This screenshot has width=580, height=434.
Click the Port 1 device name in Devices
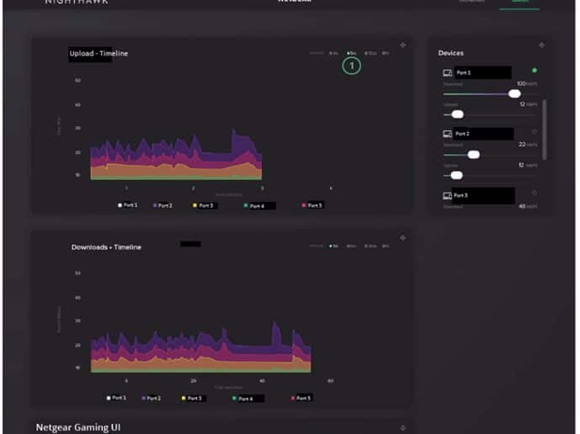464,73
